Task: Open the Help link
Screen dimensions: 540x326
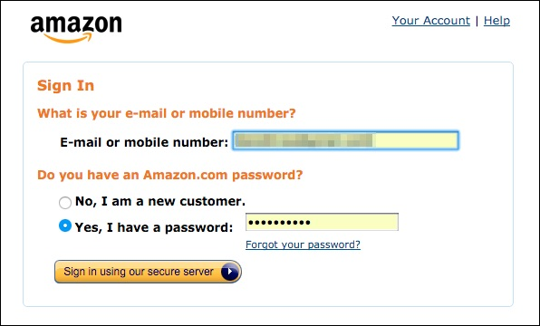Action: [497, 21]
